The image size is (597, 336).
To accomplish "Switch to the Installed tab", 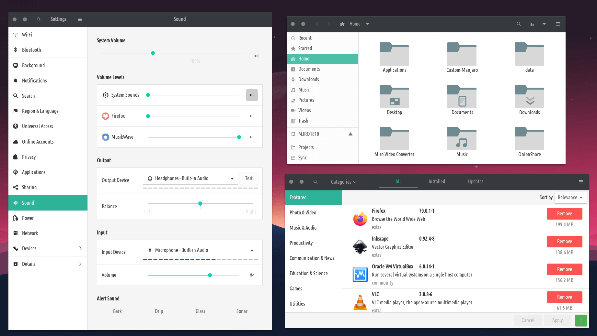I will tap(436, 182).
